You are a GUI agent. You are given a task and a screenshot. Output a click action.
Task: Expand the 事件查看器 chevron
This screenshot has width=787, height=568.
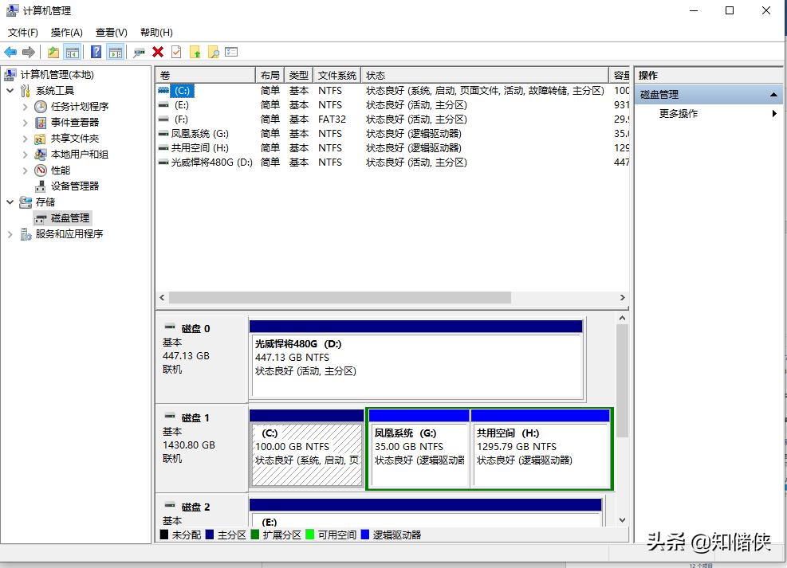[x=25, y=123]
